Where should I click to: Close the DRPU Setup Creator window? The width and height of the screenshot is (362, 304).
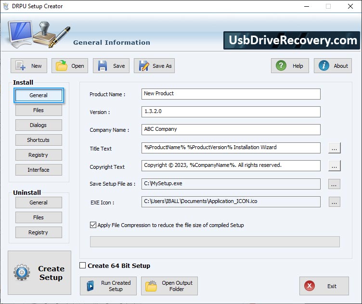pyautogui.click(x=350, y=6)
